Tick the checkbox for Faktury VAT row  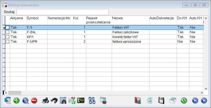(x=8, y=27)
